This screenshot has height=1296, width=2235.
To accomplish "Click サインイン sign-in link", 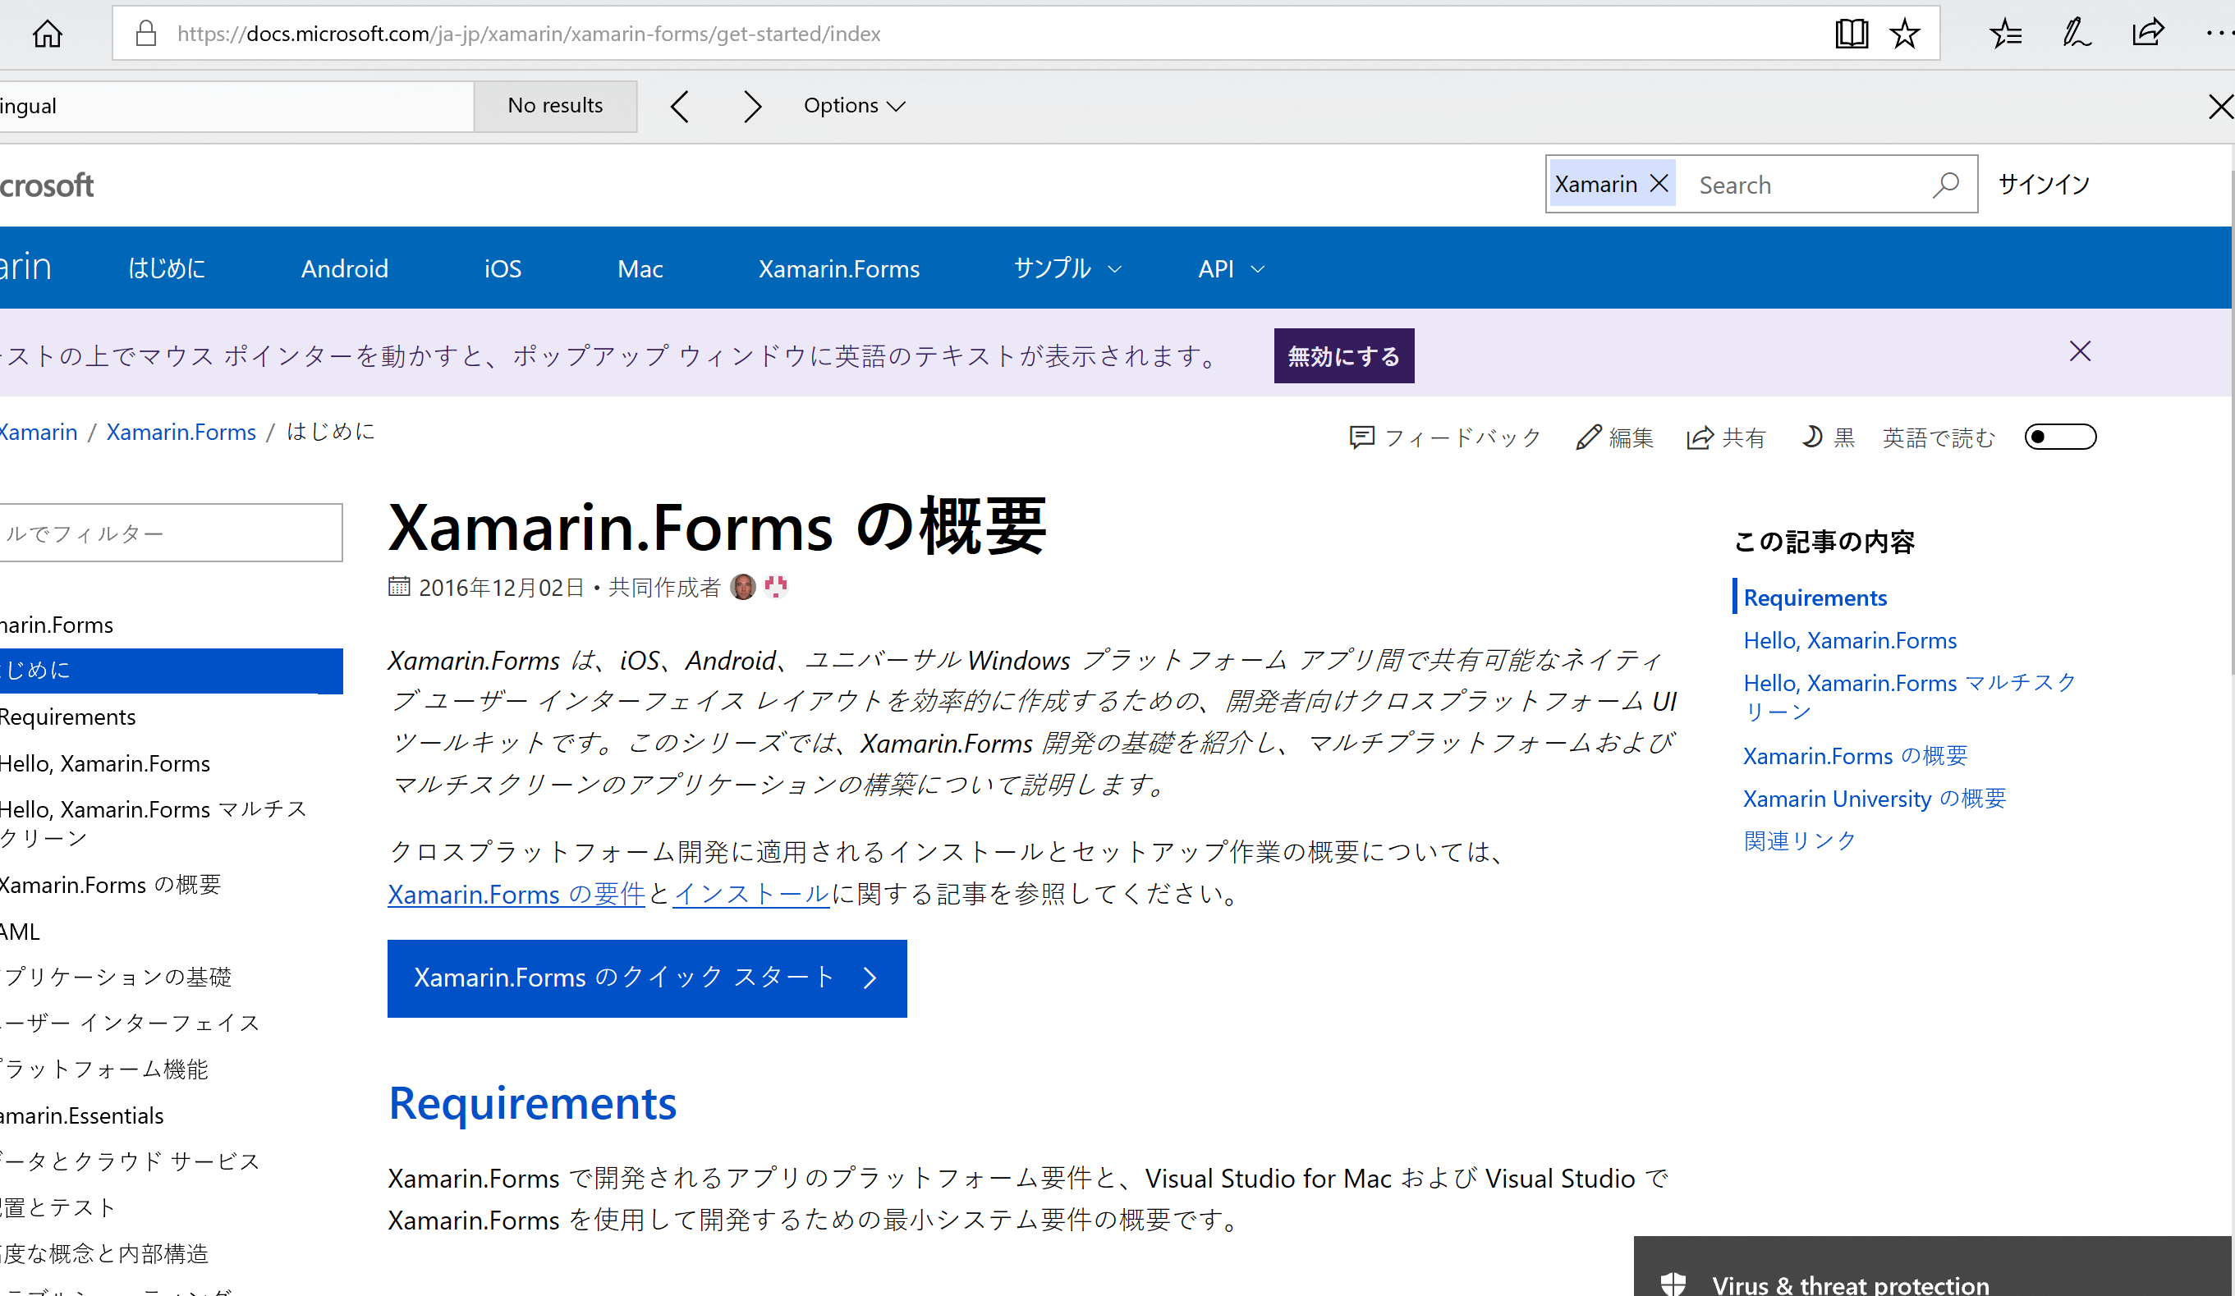I will tap(2044, 185).
